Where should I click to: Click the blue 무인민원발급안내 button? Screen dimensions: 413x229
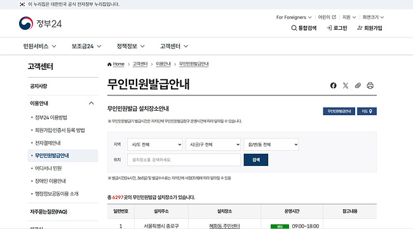339,111
